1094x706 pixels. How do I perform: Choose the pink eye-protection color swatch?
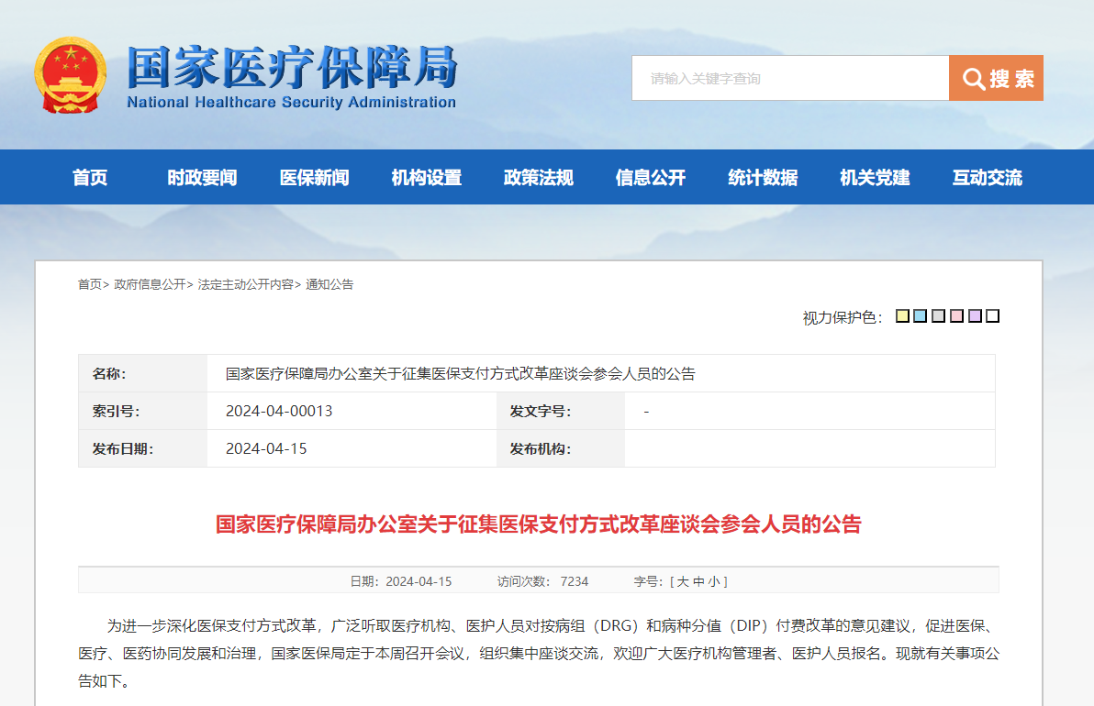click(956, 316)
